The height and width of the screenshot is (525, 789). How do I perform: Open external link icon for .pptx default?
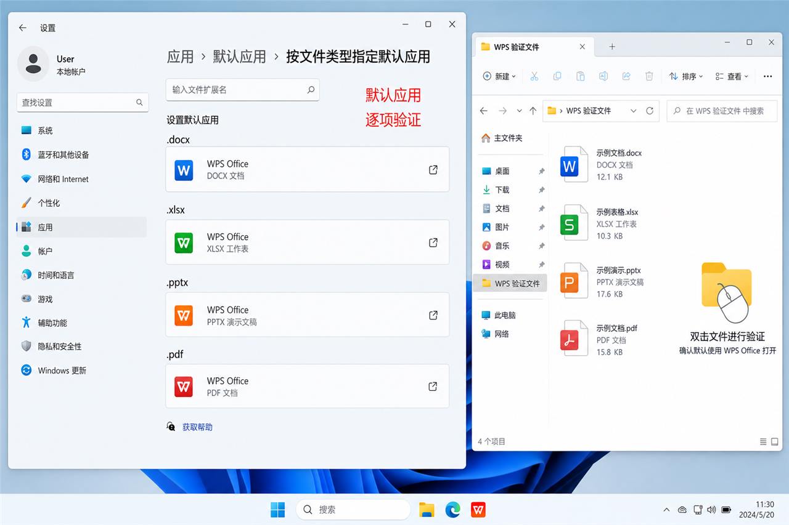pyautogui.click(x=433, y=315)
